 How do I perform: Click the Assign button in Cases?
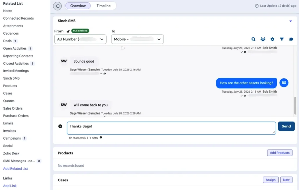271,180
